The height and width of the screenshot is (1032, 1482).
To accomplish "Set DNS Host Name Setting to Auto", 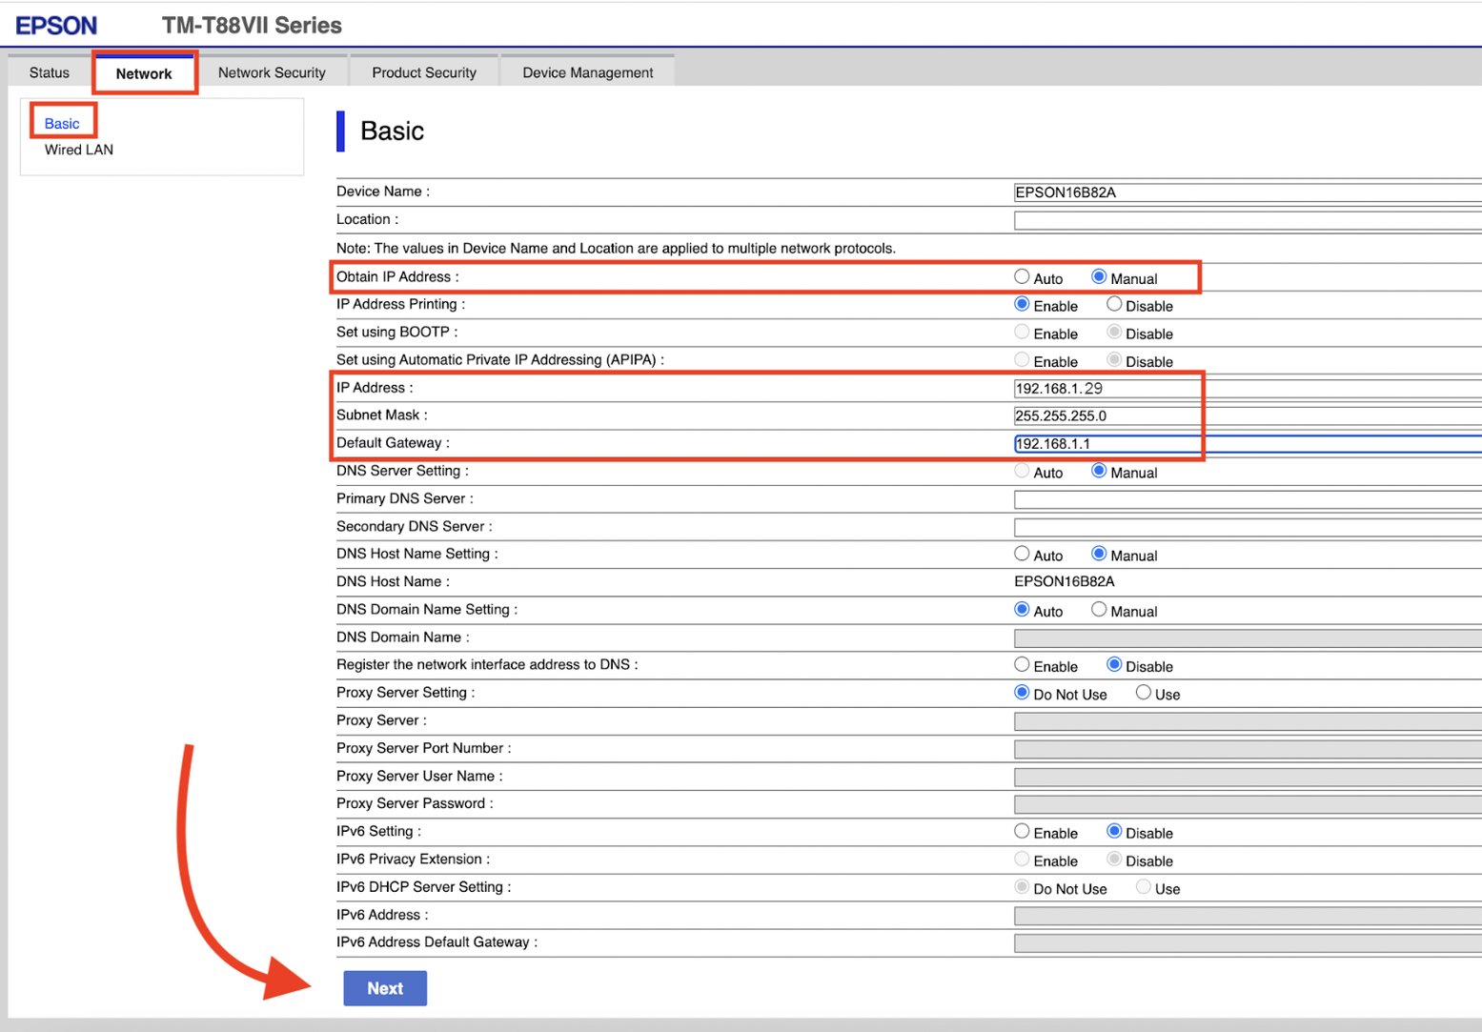I will tap(1022, 554).
